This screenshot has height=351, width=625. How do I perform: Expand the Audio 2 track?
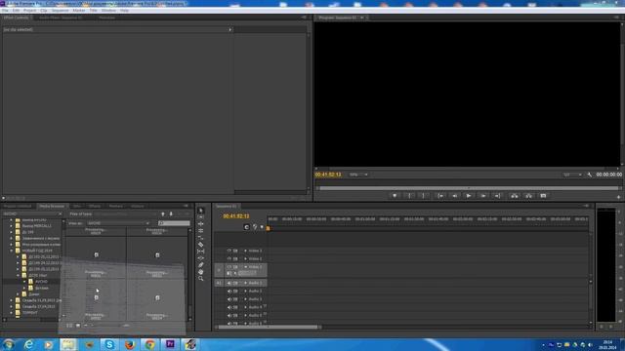(245, 292)
